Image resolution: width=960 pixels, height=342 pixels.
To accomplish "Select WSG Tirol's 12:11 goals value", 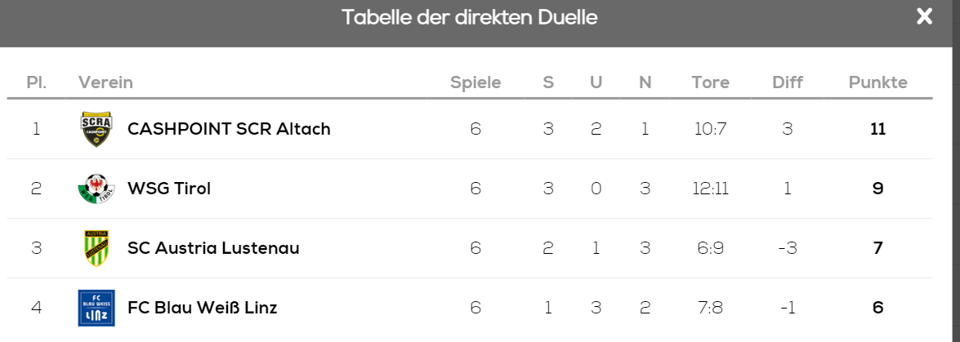I will [x=710, y=189].
